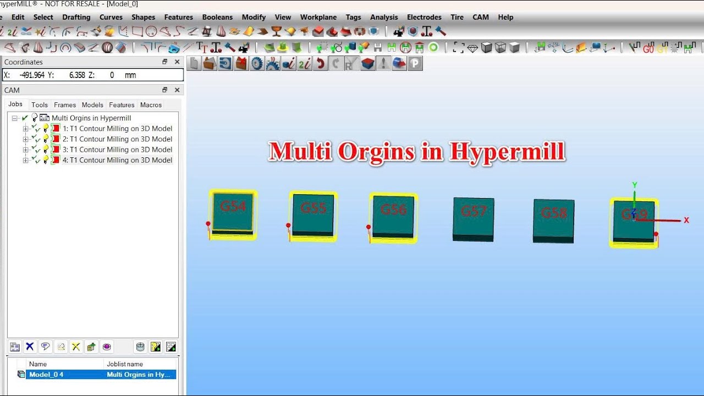Undock the Coordinates panel
Image resolution: width=704 pixels, height=396 pixels.
click(x=164, y=62)
